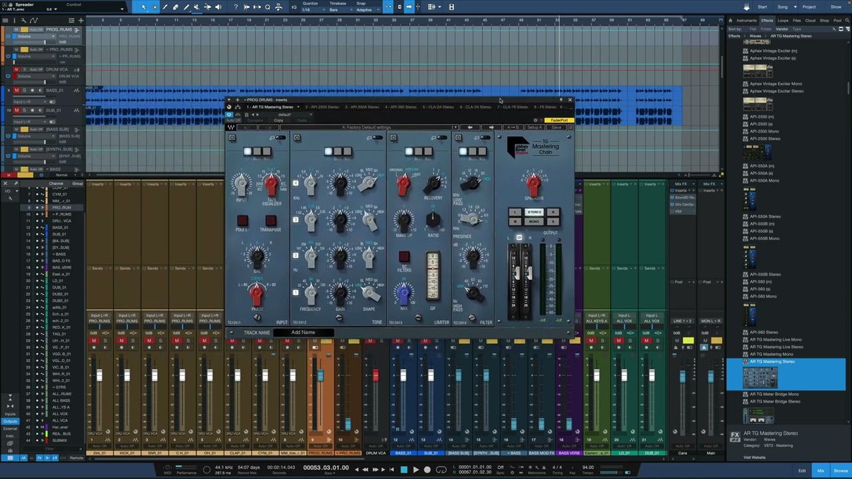Select the Listen speaker tool
Viewport: 852px width, 479px height.
click(218, 7)
